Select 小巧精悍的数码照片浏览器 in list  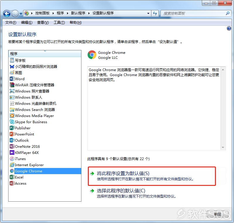[x=36, y=66]
